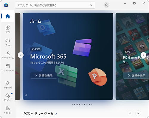Click the purple Clipchamp icon in banner

[x=82, y=48]
